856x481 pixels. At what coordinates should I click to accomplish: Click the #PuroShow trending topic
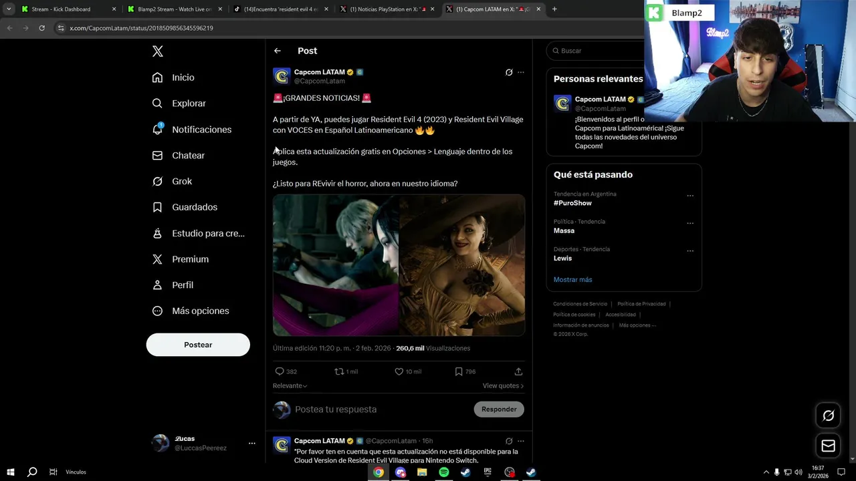coord(572,203)
